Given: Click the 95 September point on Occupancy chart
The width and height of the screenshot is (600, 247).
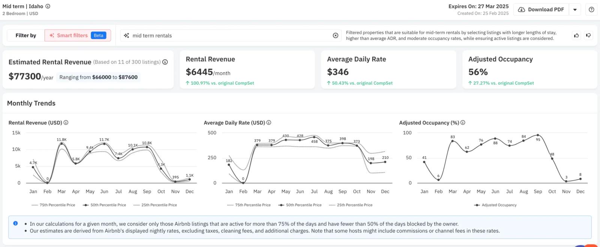Looking at the screenshot, I should (x=538, y=135).
